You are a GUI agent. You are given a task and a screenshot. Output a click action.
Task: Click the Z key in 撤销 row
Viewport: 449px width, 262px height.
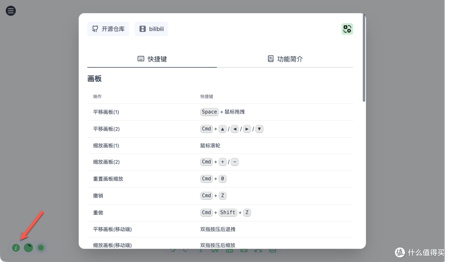(222, 196)
